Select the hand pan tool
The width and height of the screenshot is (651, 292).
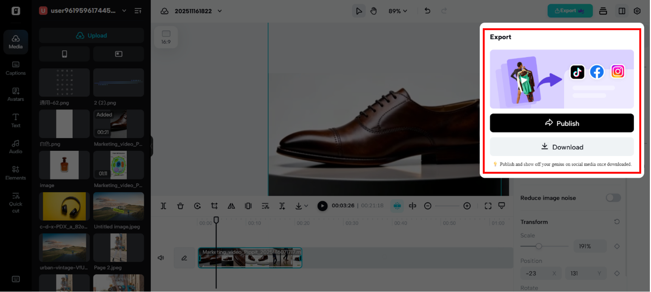click(373, 11)
